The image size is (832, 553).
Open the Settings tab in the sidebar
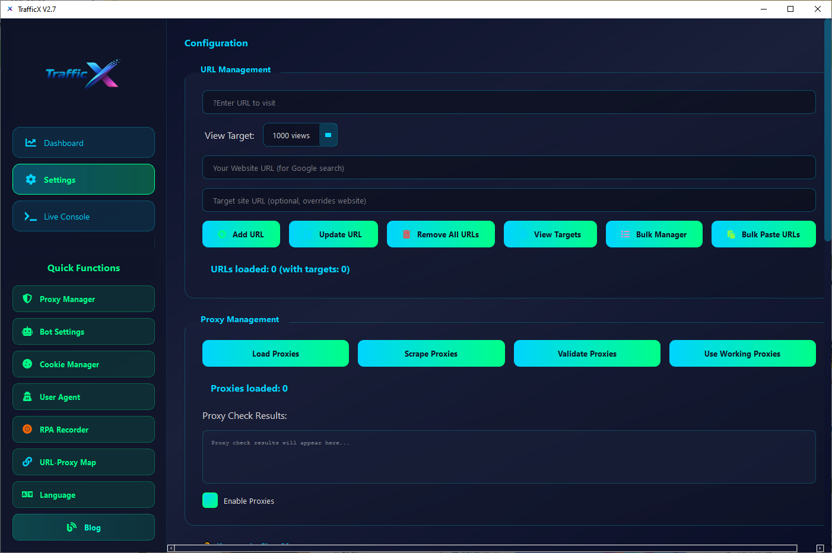click(x=84, y=179)
